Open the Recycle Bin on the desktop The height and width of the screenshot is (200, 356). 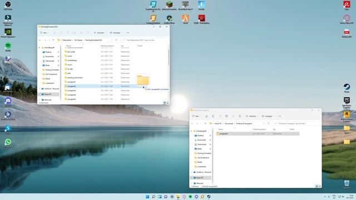click(347, 183)
